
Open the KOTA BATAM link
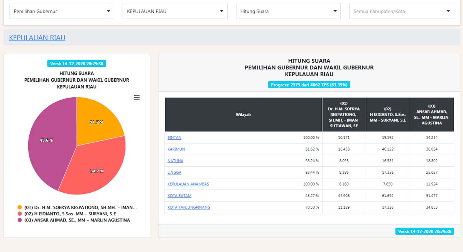pos(179,196)
